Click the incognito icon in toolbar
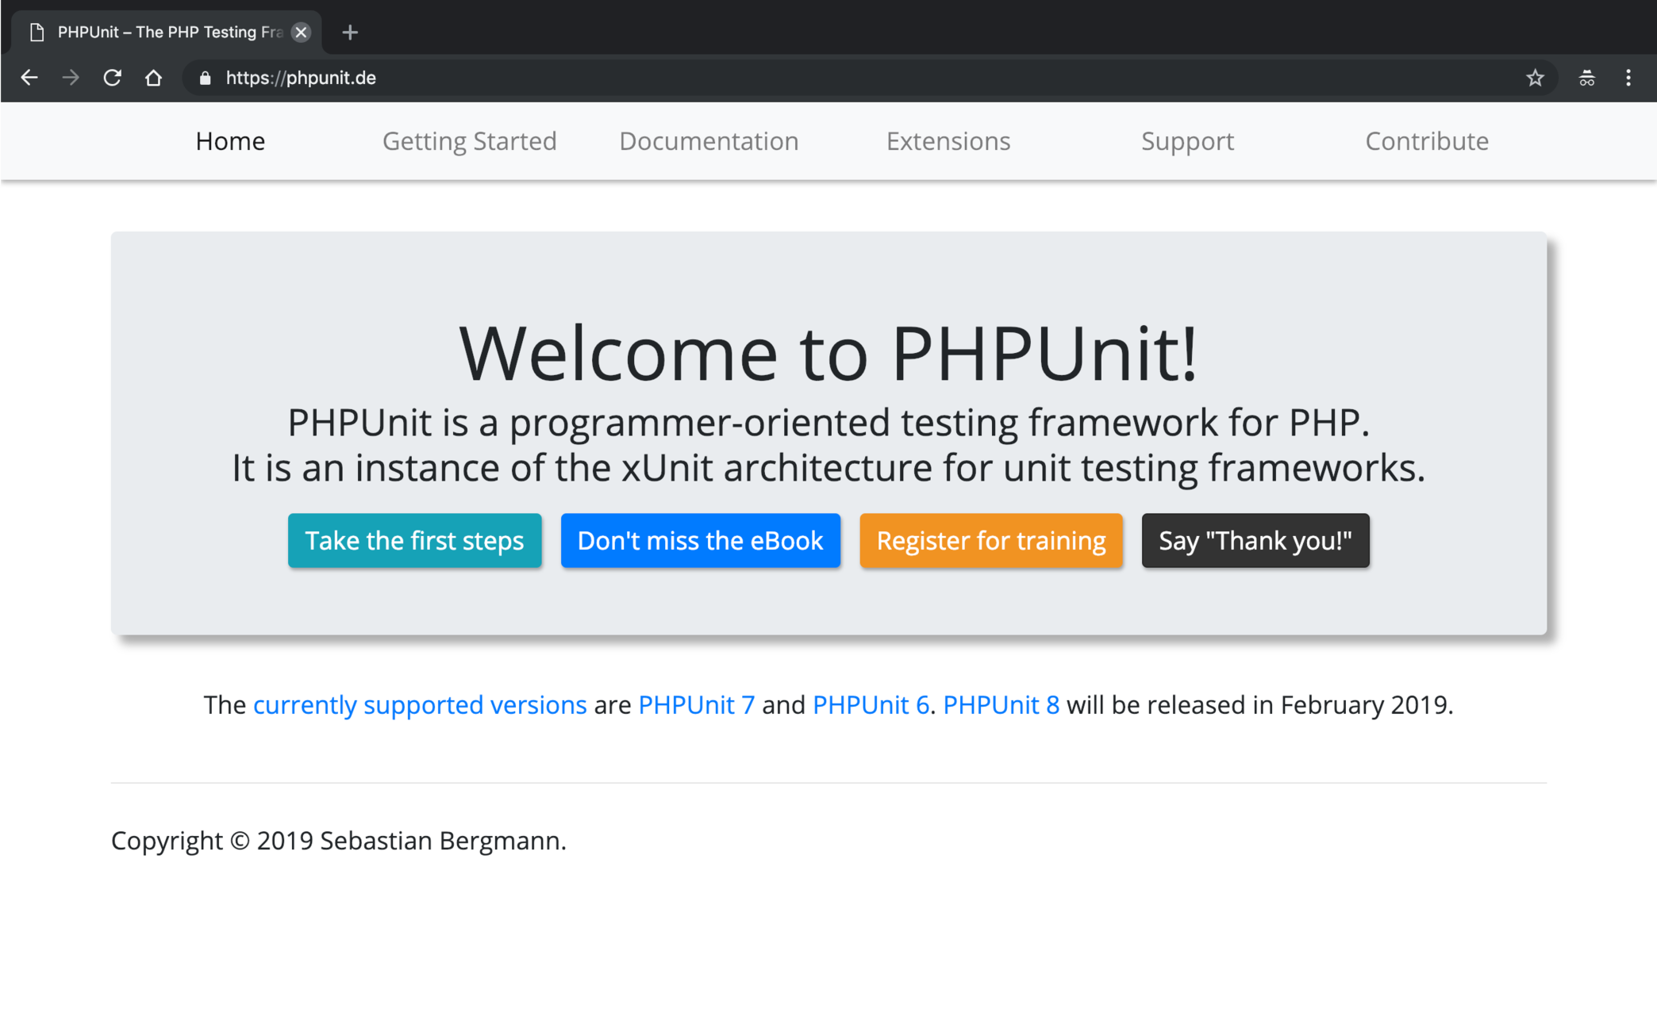The width and height of the screenshot is (1657, 1035). coord(1586,78)
